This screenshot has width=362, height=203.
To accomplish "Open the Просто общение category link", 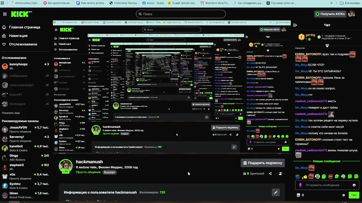I will (x=88, y=172).
